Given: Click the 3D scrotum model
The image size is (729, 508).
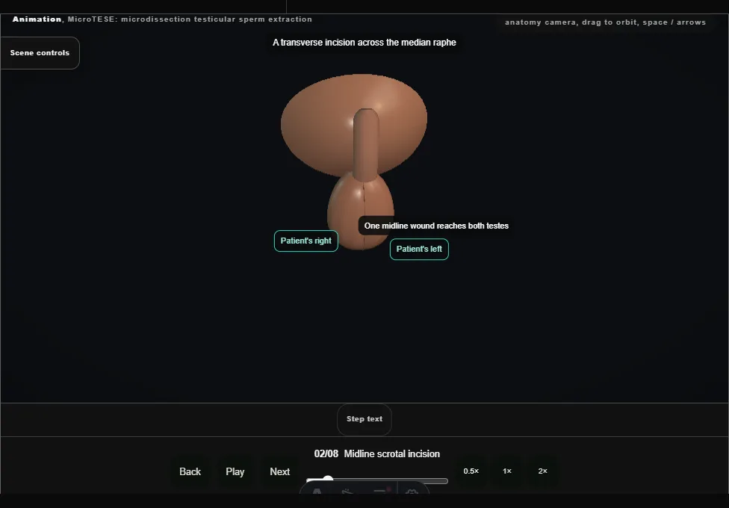Looking at the screenshot, I should [360, 211].
